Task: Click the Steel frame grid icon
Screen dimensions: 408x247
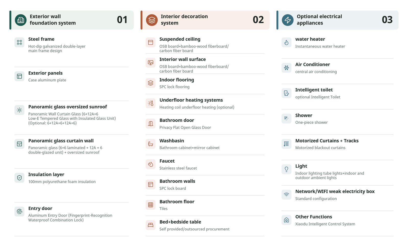Action: [19, 42]
